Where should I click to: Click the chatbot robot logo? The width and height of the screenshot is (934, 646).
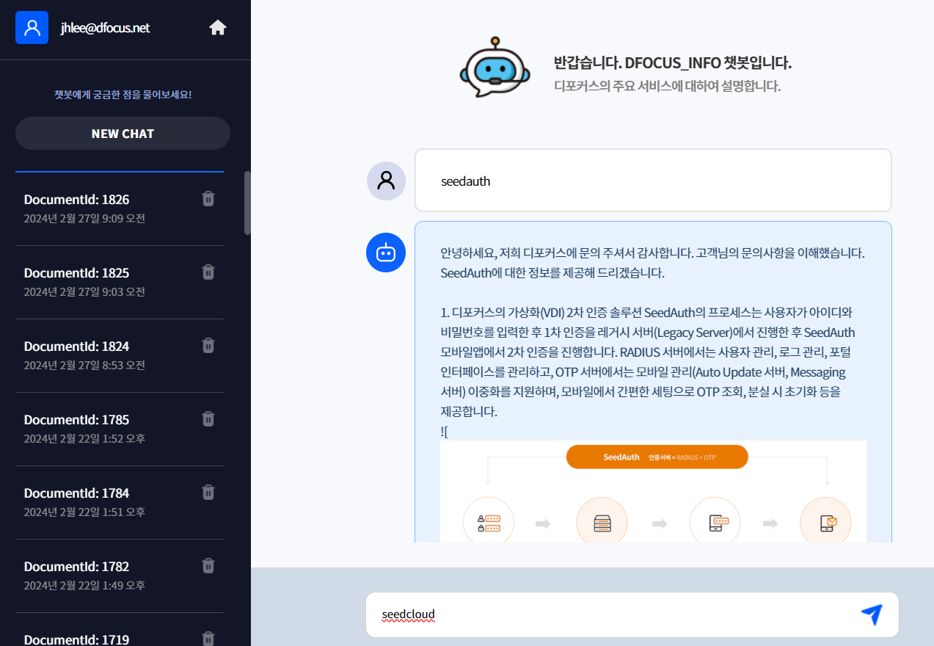[x=494, y=68]
